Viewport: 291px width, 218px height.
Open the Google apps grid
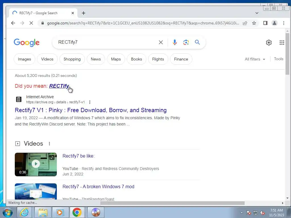pyautogui.click(x=282, y=43)
